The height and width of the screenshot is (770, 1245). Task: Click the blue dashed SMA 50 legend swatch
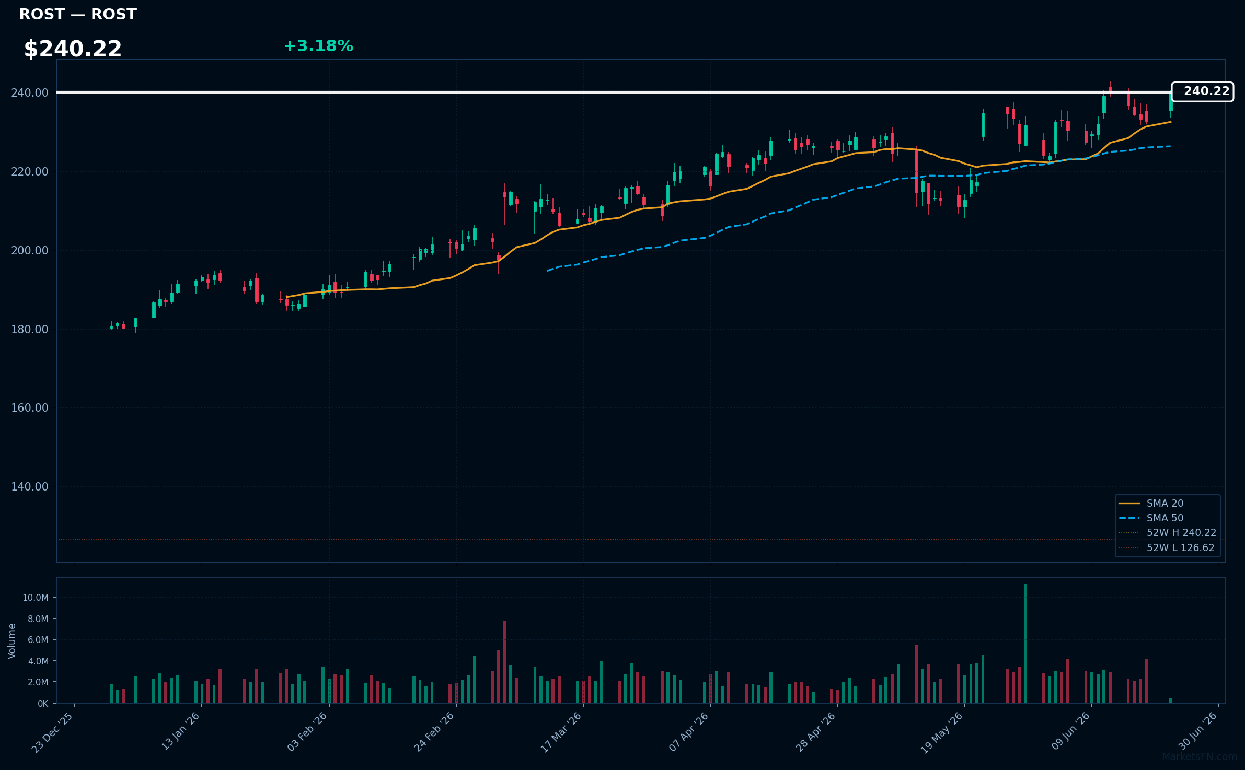[x=1129, y=518]
